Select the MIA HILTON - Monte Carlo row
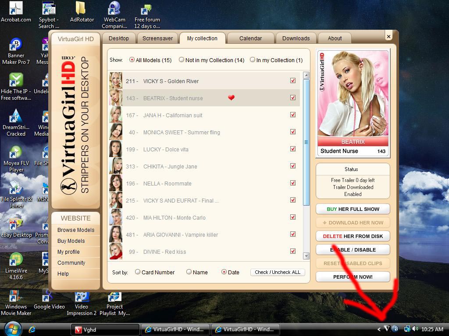The height and width of the screenshot is (336, 449). pos(204,217)
